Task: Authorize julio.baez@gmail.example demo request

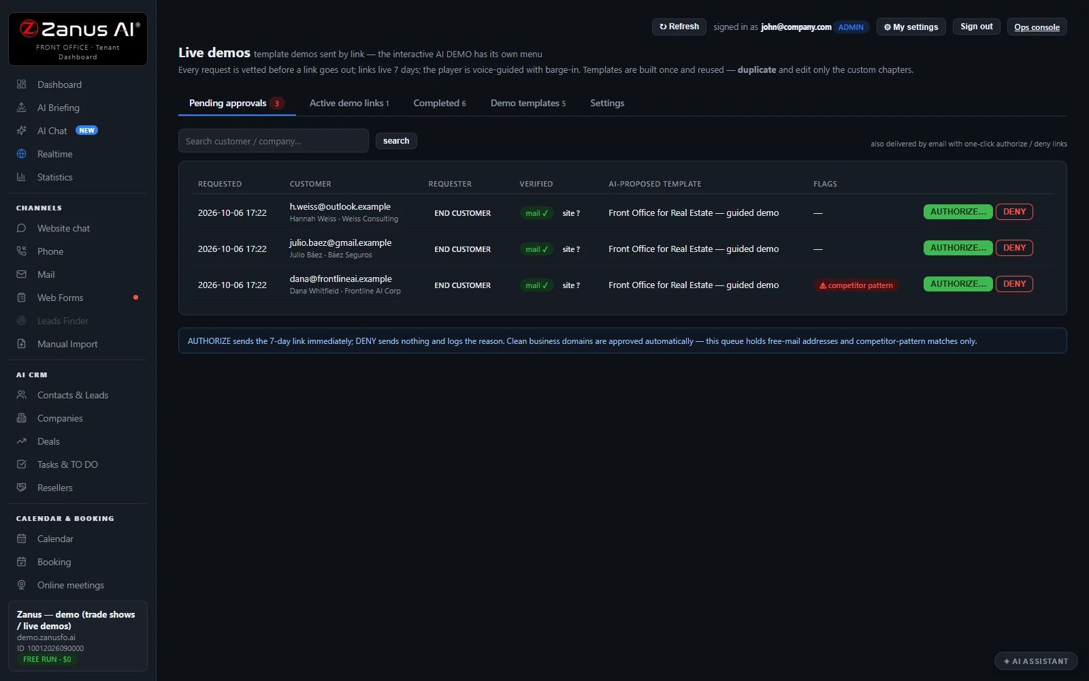Action: click(958, 248)
